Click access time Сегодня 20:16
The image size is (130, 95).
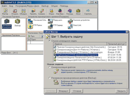115,47
